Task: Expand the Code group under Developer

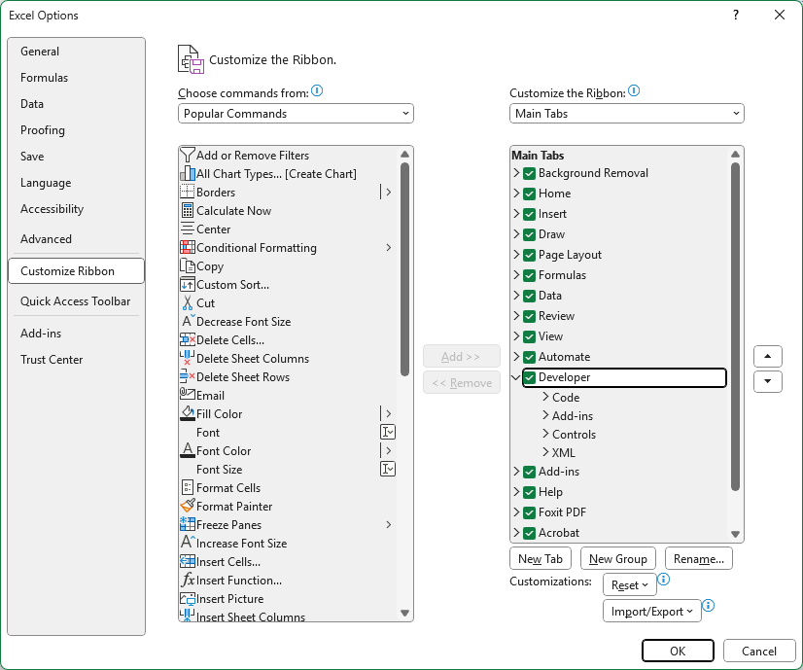Action: coord(546,397)
